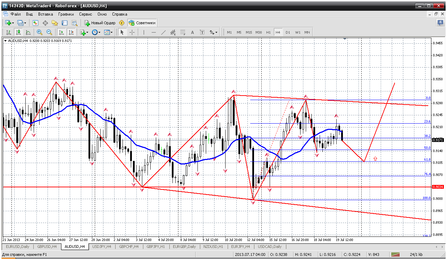Expand the AUDUSD,H4 chart header triangle
This screenshot has height=259, width=447.
coord(5,41)
